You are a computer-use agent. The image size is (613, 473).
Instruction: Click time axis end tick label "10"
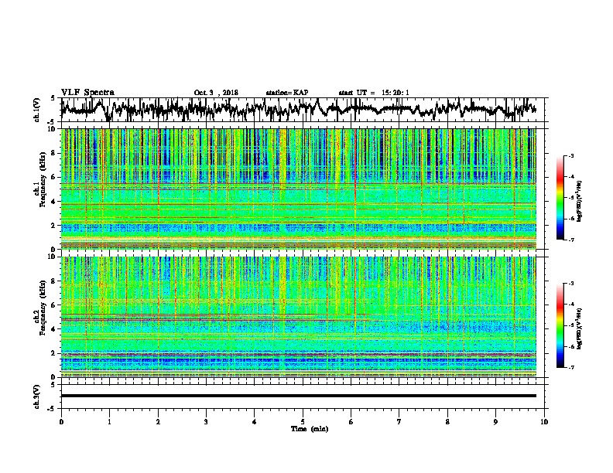click(x=544, y=422)
